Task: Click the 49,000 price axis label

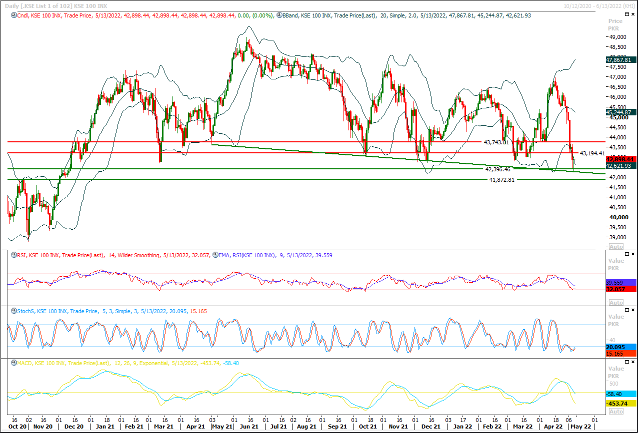Action: [x=617, y=37]
